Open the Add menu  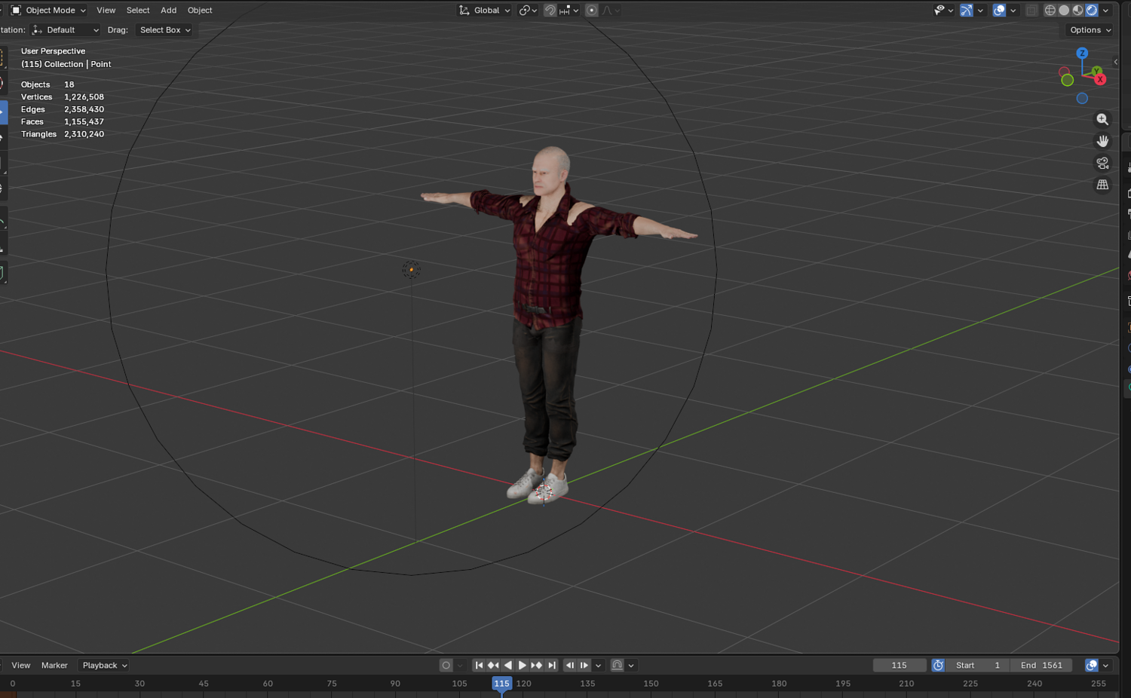[x=169, y=11]
